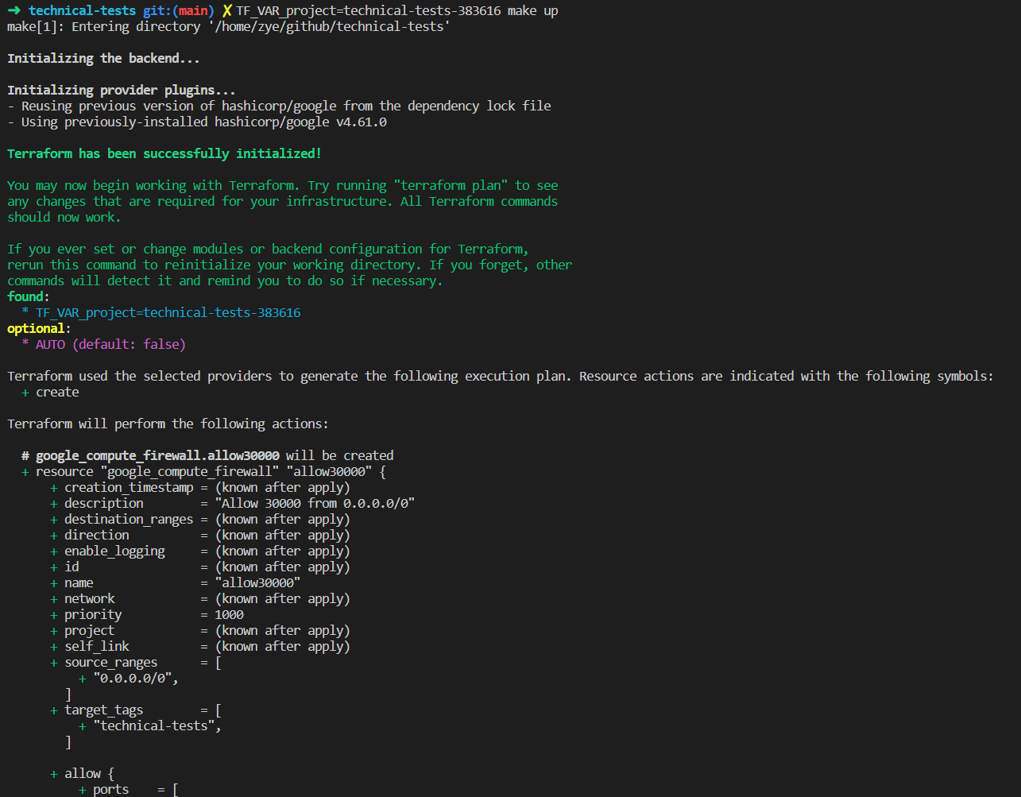The image size is (1021, 797).
Task: Select the "technical-tests" prompt directory name
Action: [82, 10]
